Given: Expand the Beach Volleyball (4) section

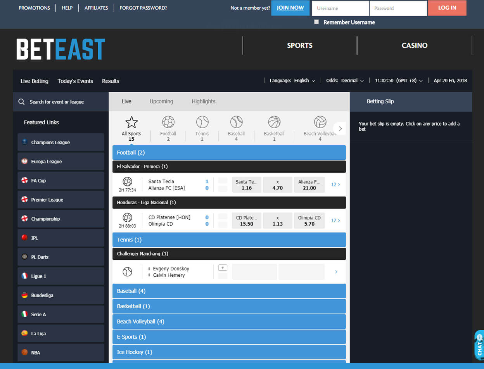Looking at the screenshot, I should [x=229, y=322].
